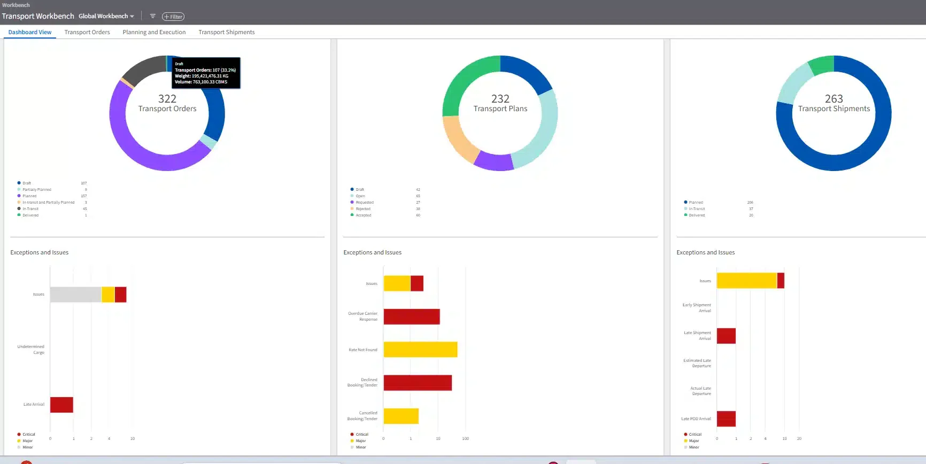Click the Rate Not Found yellow bar
This screenshot has width=926, height=464.
[x=420, y=350]
